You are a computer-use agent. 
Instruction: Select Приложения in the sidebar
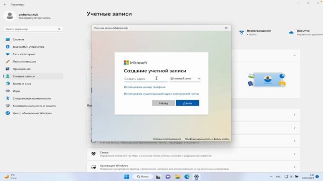[x=33, y=69]
